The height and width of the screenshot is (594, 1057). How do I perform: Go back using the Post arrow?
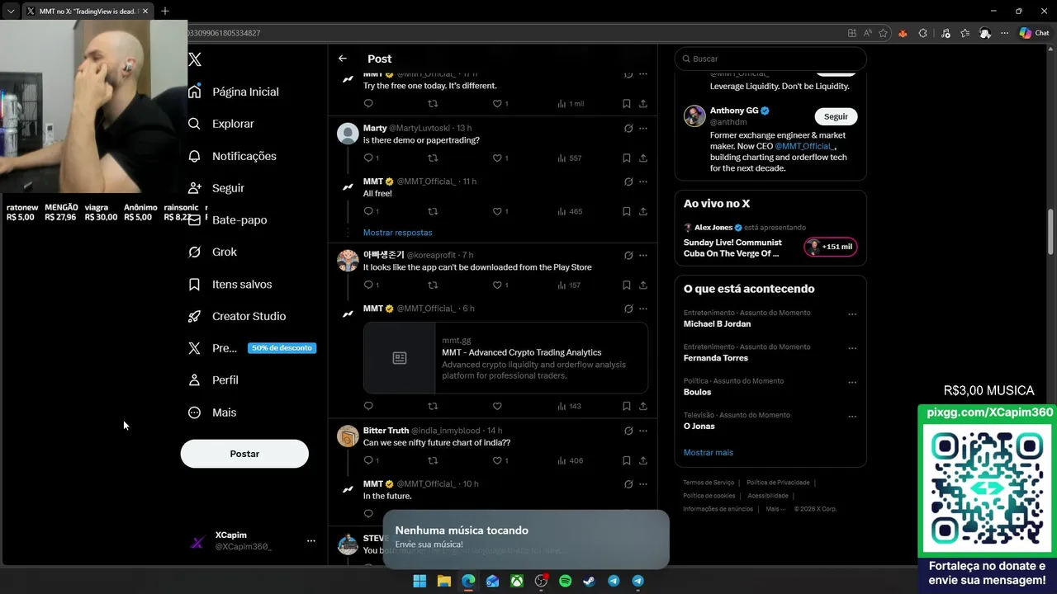click(x=343, y=59)
